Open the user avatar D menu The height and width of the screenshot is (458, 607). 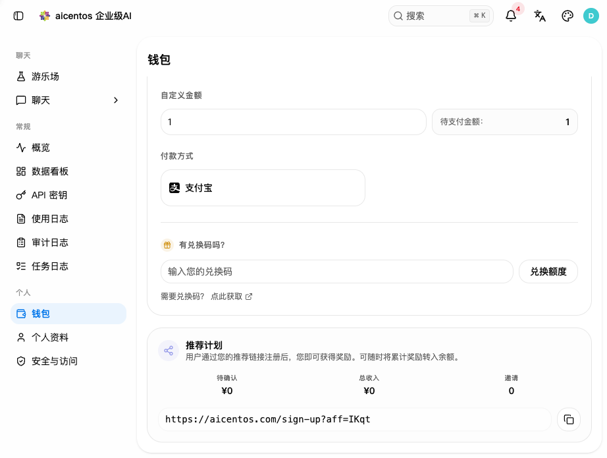coord(591,16)
